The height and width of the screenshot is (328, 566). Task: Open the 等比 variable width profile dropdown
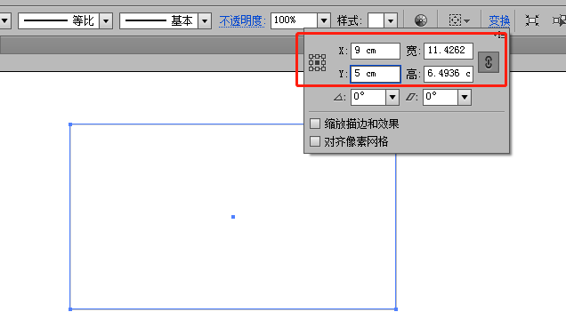click(x=106, y=21)
